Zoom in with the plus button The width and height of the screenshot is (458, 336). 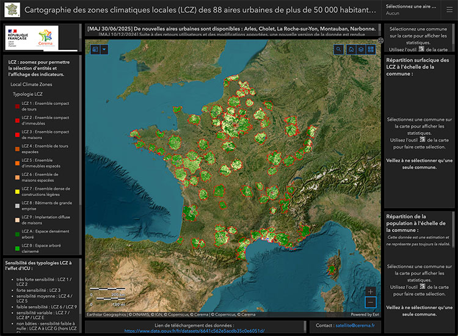click(370, 291)
